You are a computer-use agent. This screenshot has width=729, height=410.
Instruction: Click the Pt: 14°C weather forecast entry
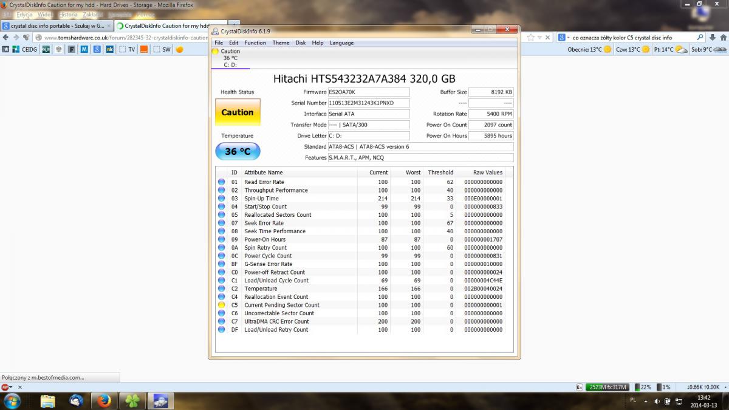(x=671, y=50)
